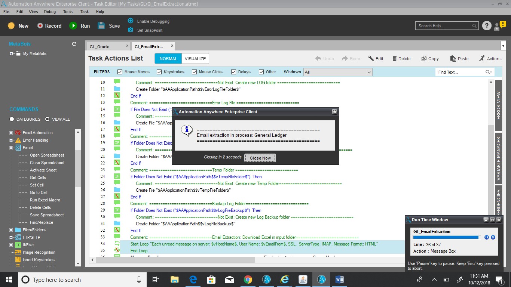Refresh the MetaBots panel
The height and width of the screenshot is (287, 511).
click(74, 44)
